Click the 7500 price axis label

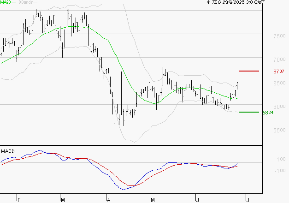click(279, 36)
